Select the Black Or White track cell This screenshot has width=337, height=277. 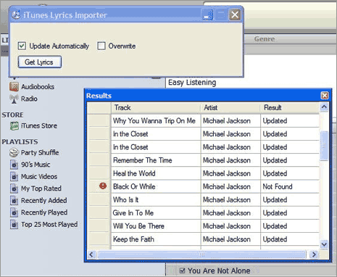pyautogui.click(x=156, y=186)
